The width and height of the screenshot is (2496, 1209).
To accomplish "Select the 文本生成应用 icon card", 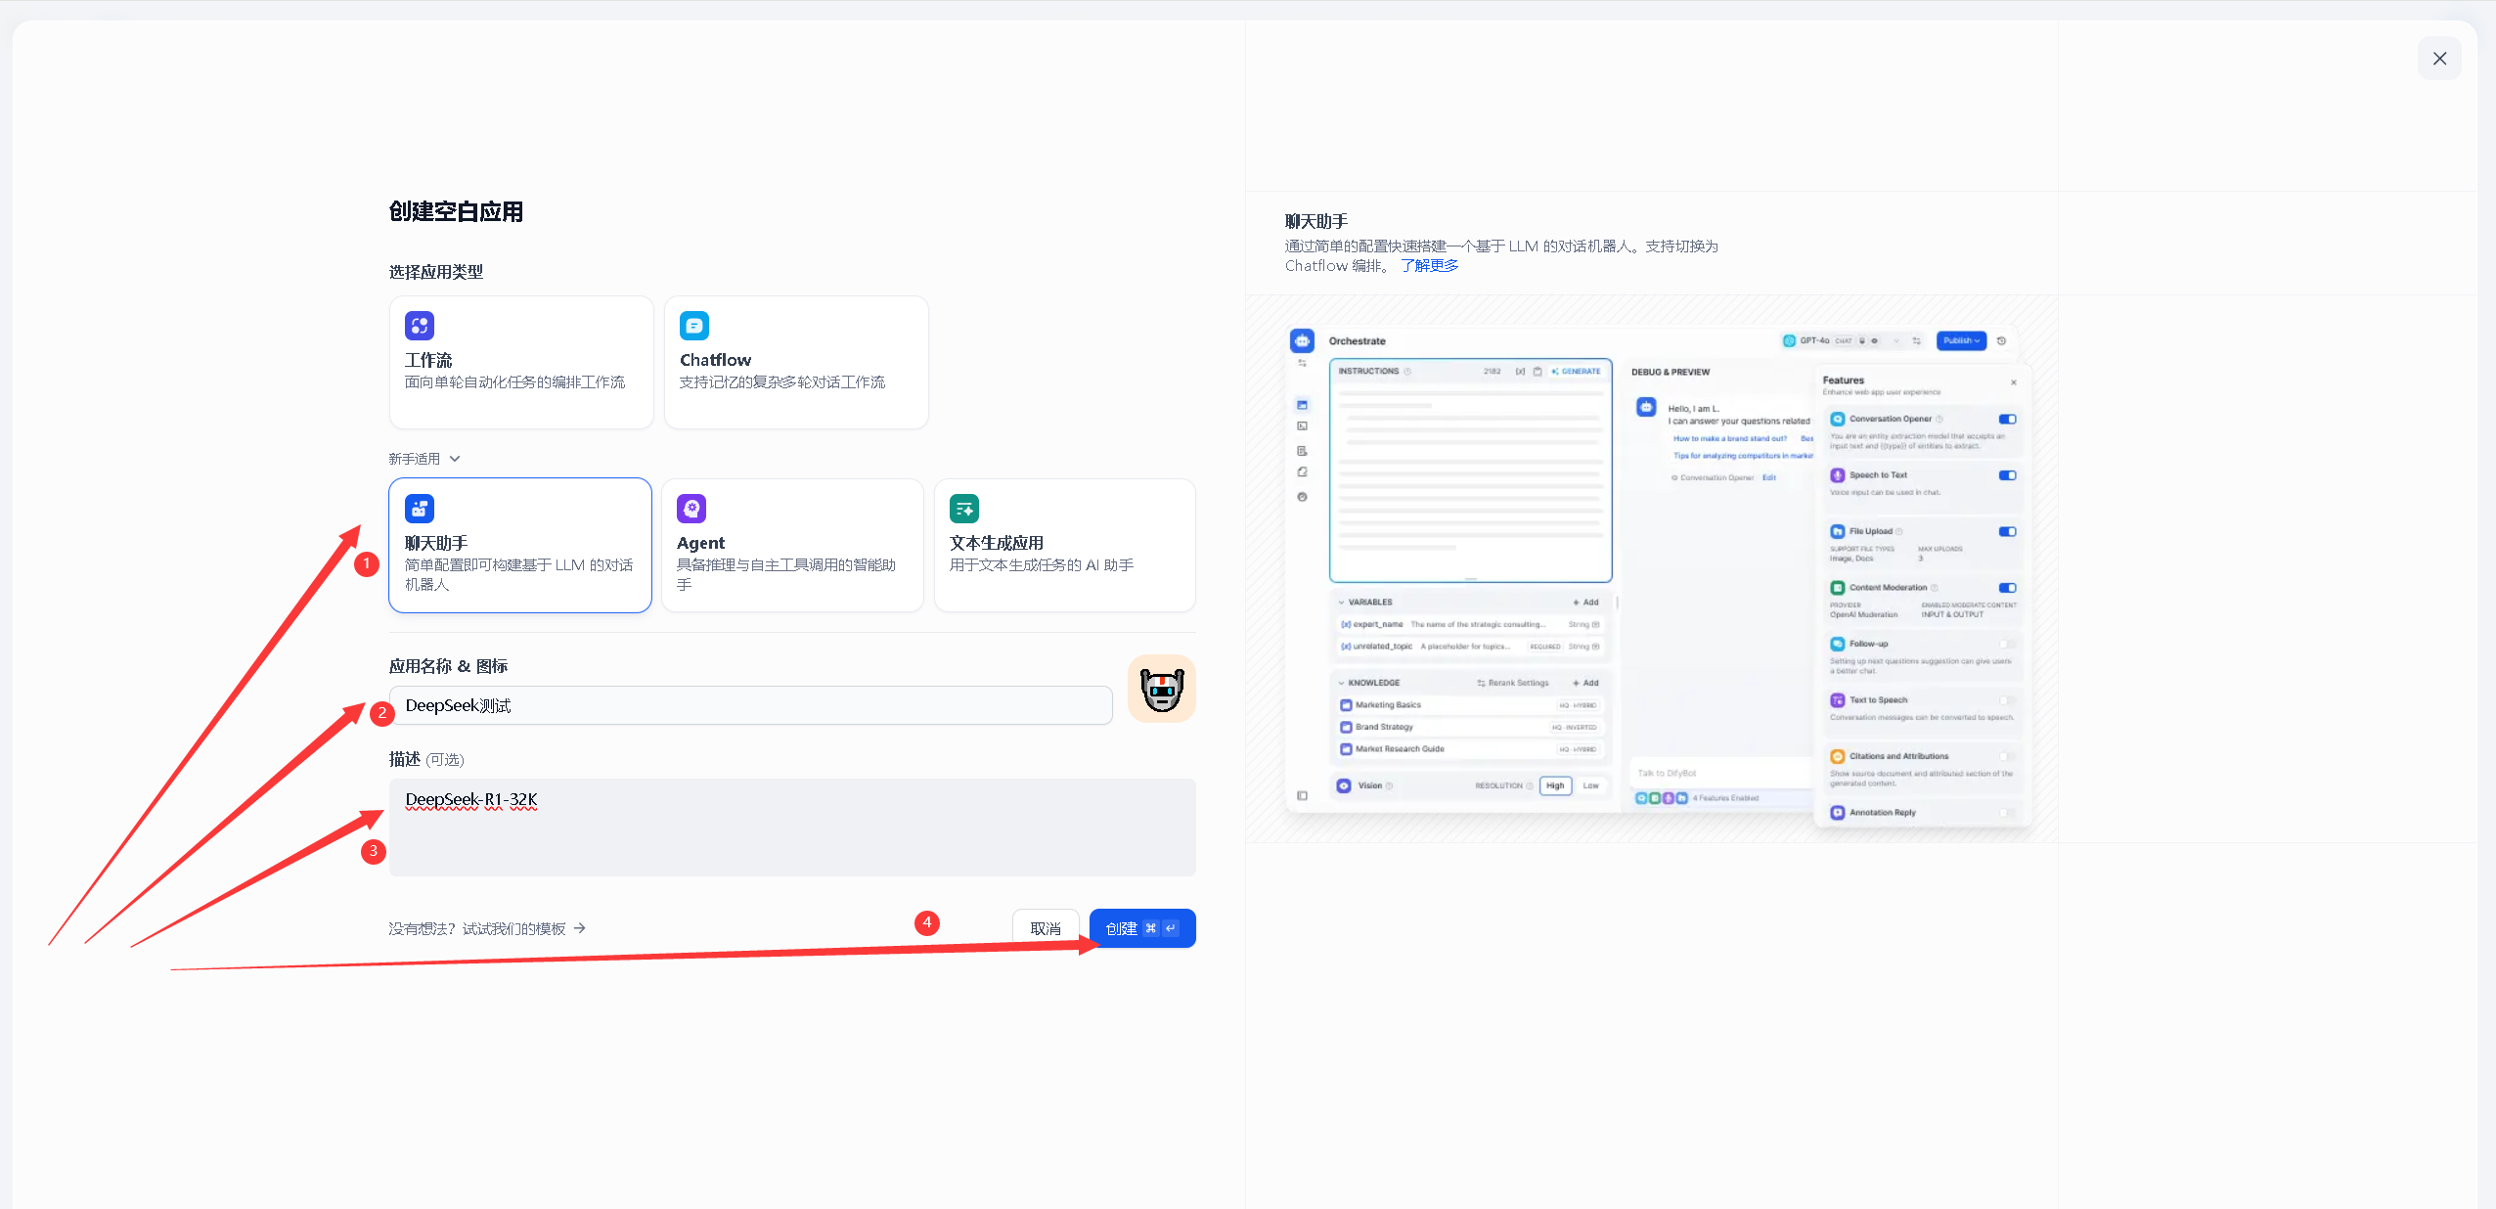I will 964,509.
